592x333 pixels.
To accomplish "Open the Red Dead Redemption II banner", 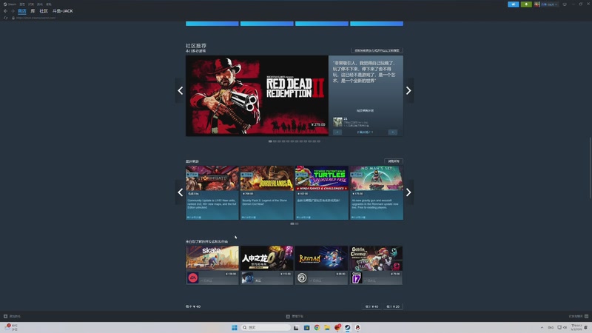I will [257, 95].
